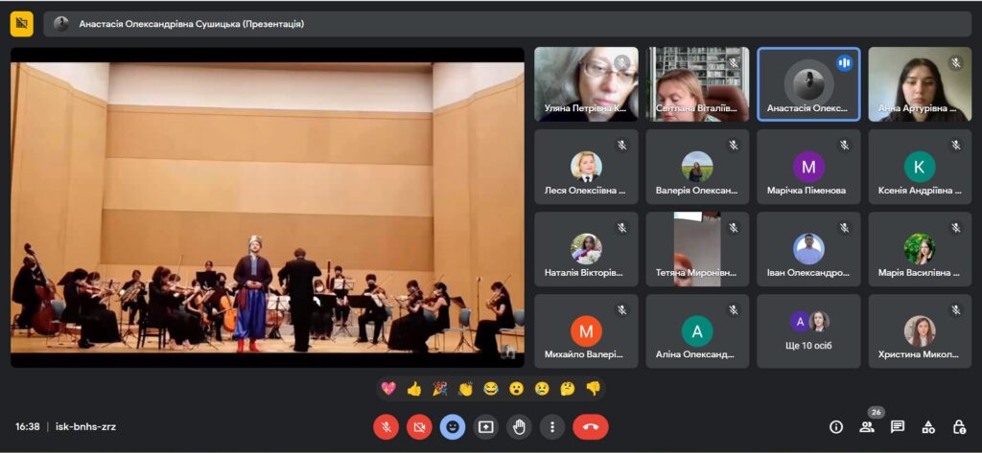This screenshot has height=453, width=982.
Task: Open the activities panel
Action: pyautogui.click(x=928, y=427)
